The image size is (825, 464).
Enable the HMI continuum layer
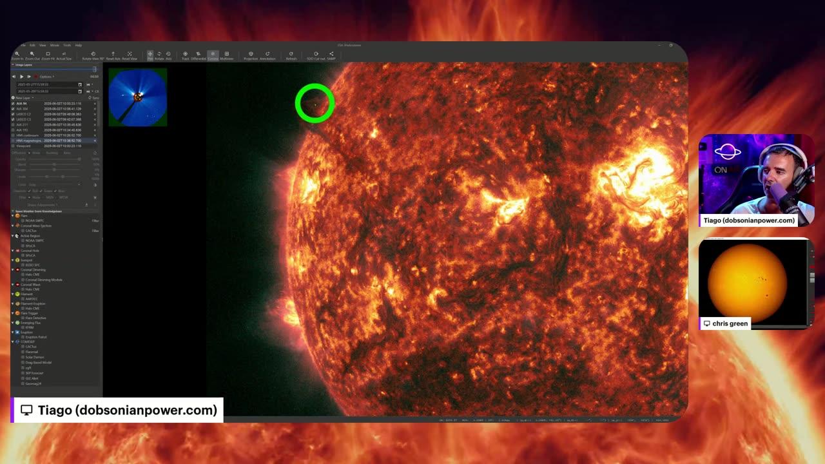[x=13, y=135]
